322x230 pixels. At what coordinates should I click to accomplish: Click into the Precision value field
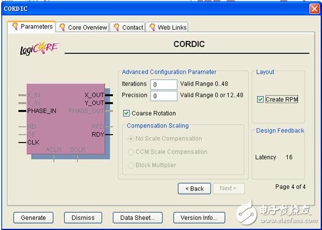coord(164,96)
